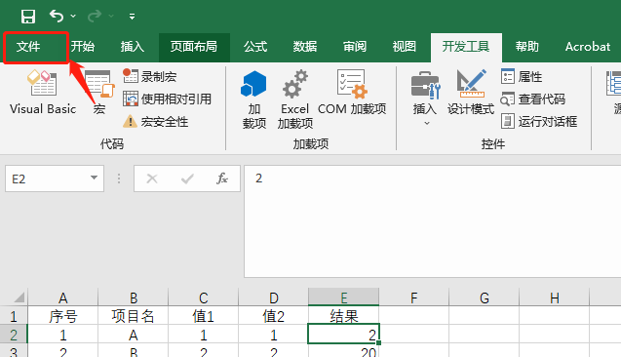Click into the formula bar showing 2
This screenshot has width=621, height=357.
click(433, 221)
